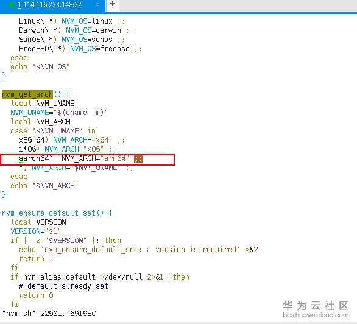Click the return 0 statement
Screen dimensions: 357x324
36,295
